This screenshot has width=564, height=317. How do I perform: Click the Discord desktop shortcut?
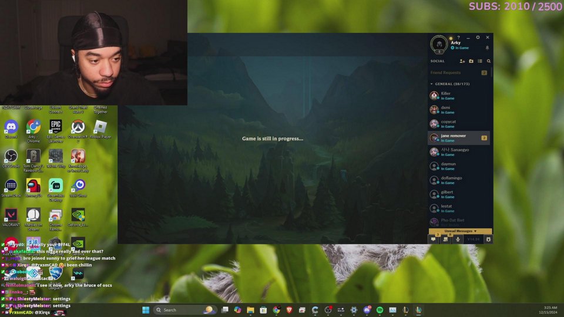pyautogui.click(x=11, y=129)
